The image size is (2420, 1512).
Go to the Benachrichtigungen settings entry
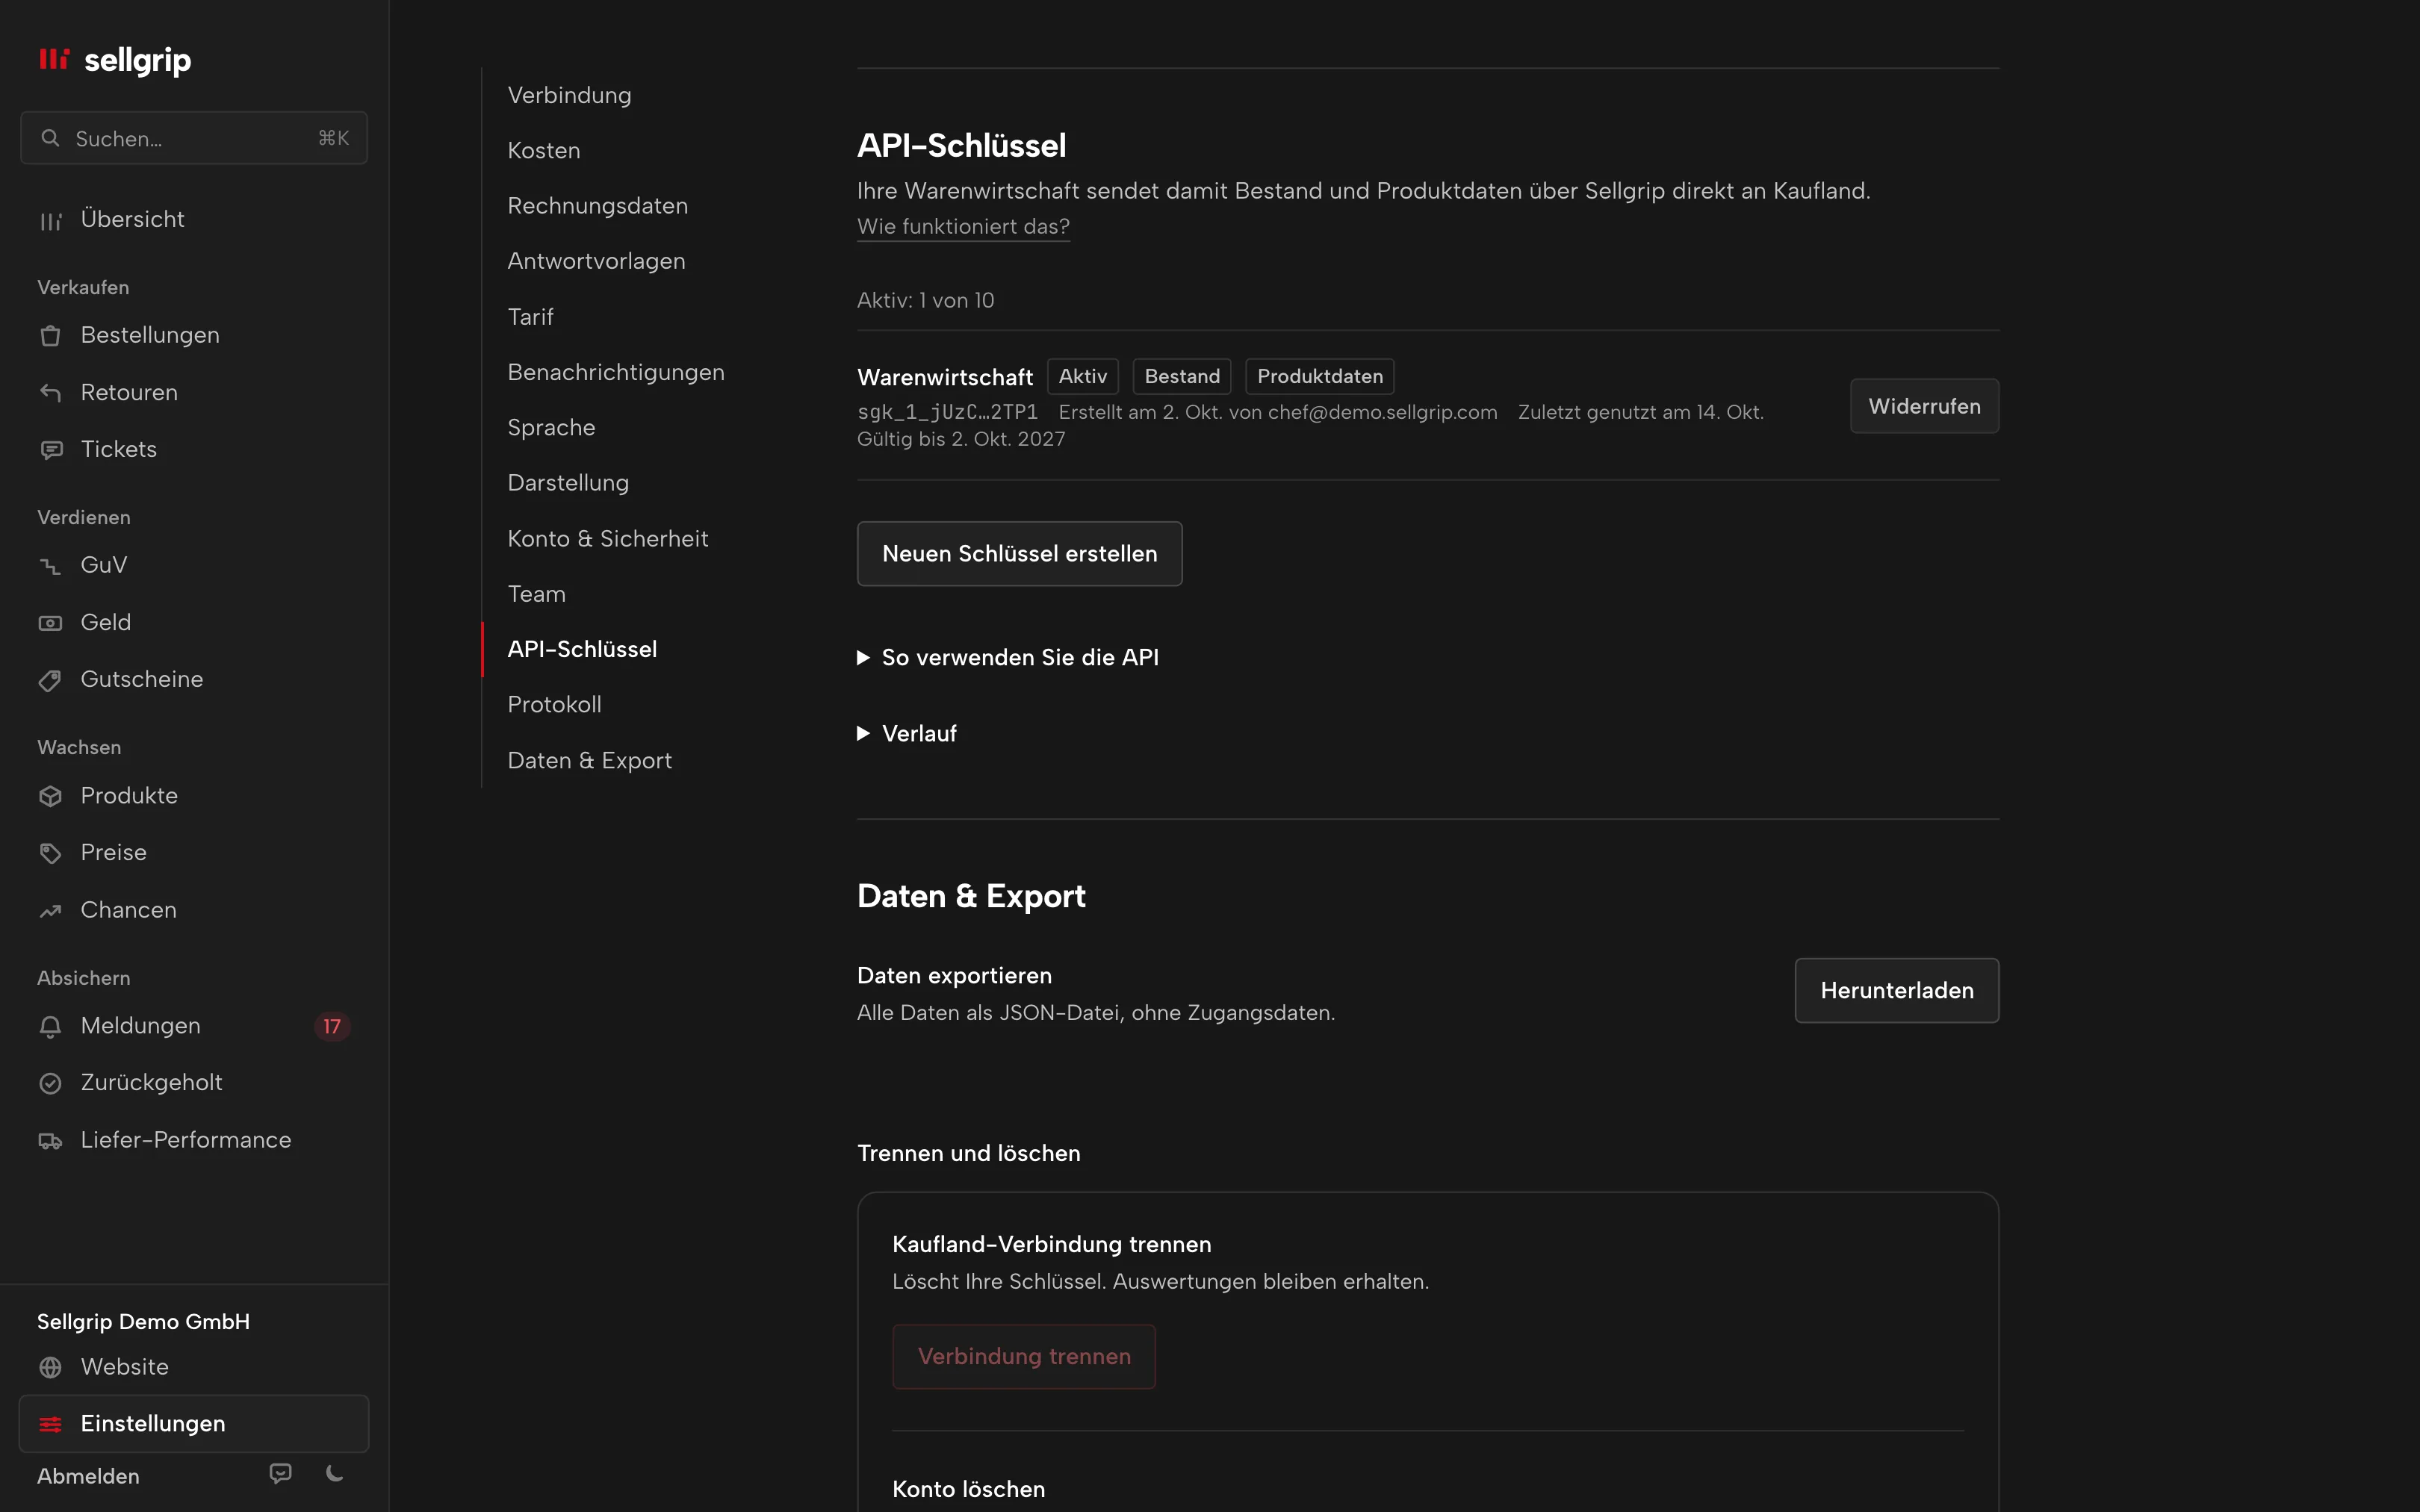[x=616, y=373]
